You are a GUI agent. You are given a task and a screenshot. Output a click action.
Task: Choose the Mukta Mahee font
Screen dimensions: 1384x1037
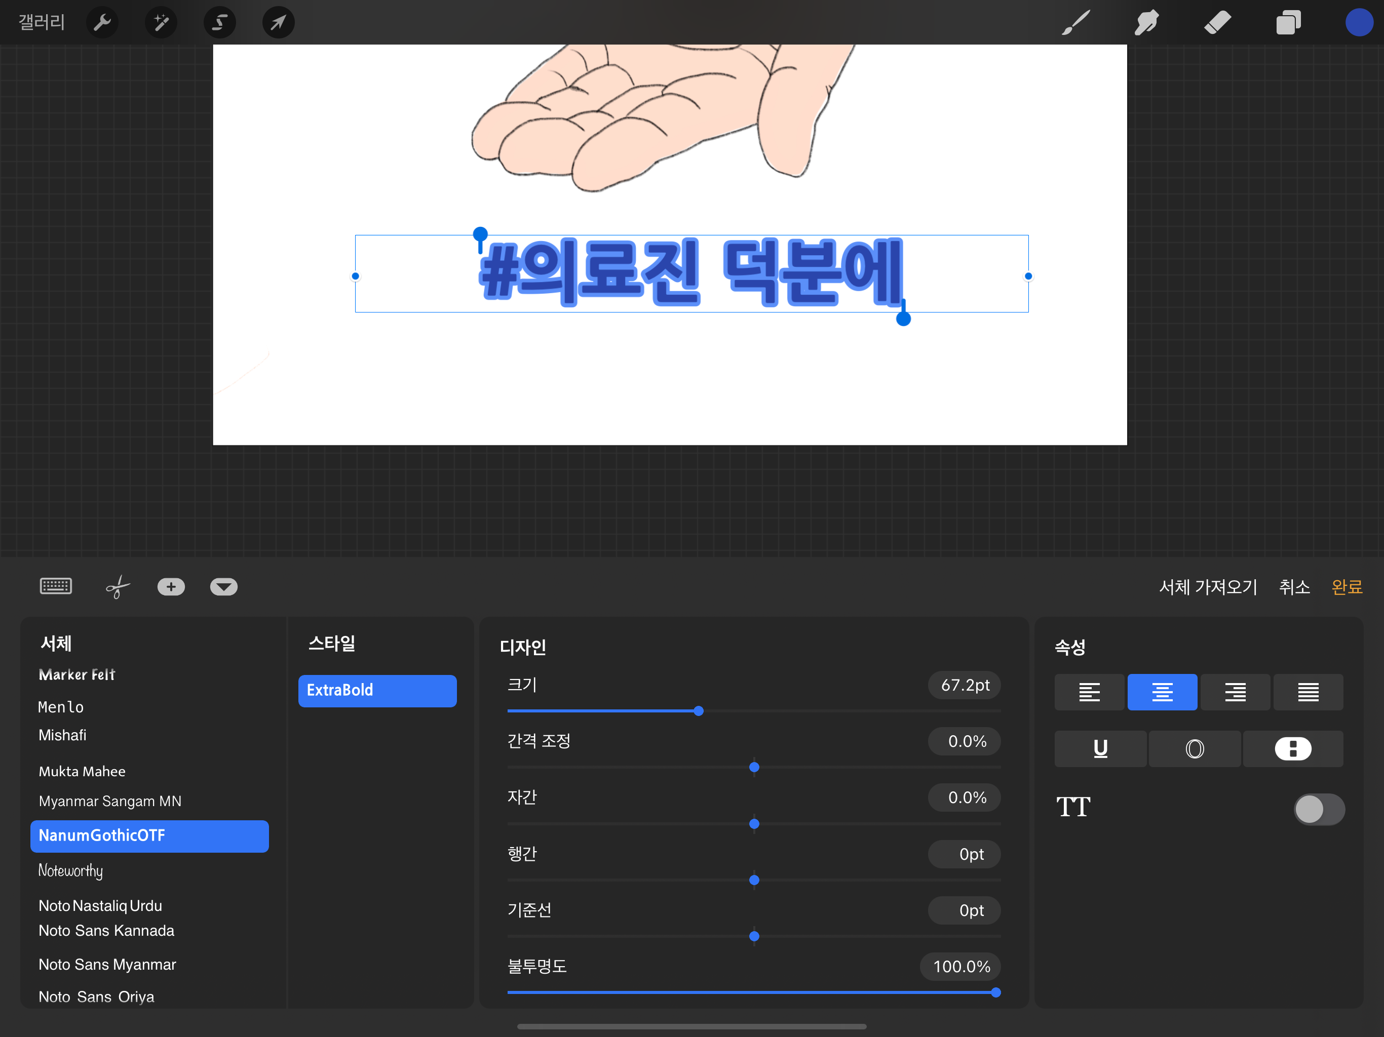click(82, 771)
